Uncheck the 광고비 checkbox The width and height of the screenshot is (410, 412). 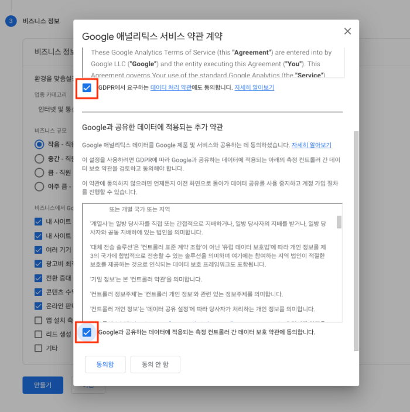(38, 264)
